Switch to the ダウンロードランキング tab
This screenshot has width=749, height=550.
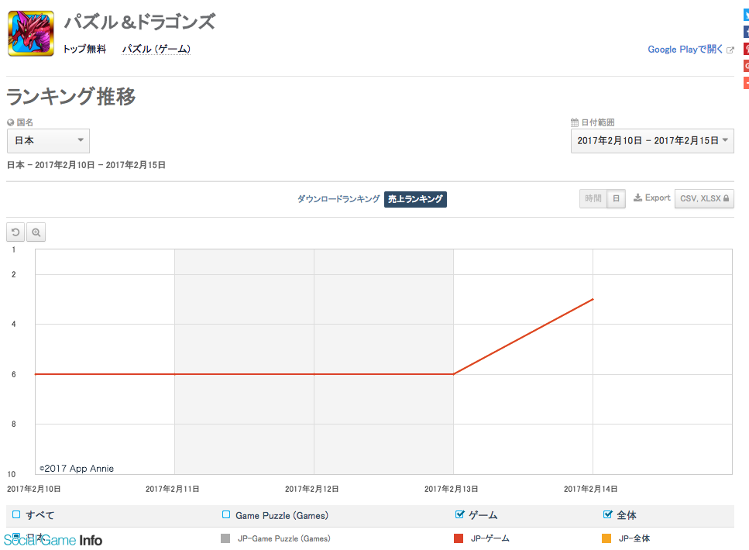[x=338, y=199]
